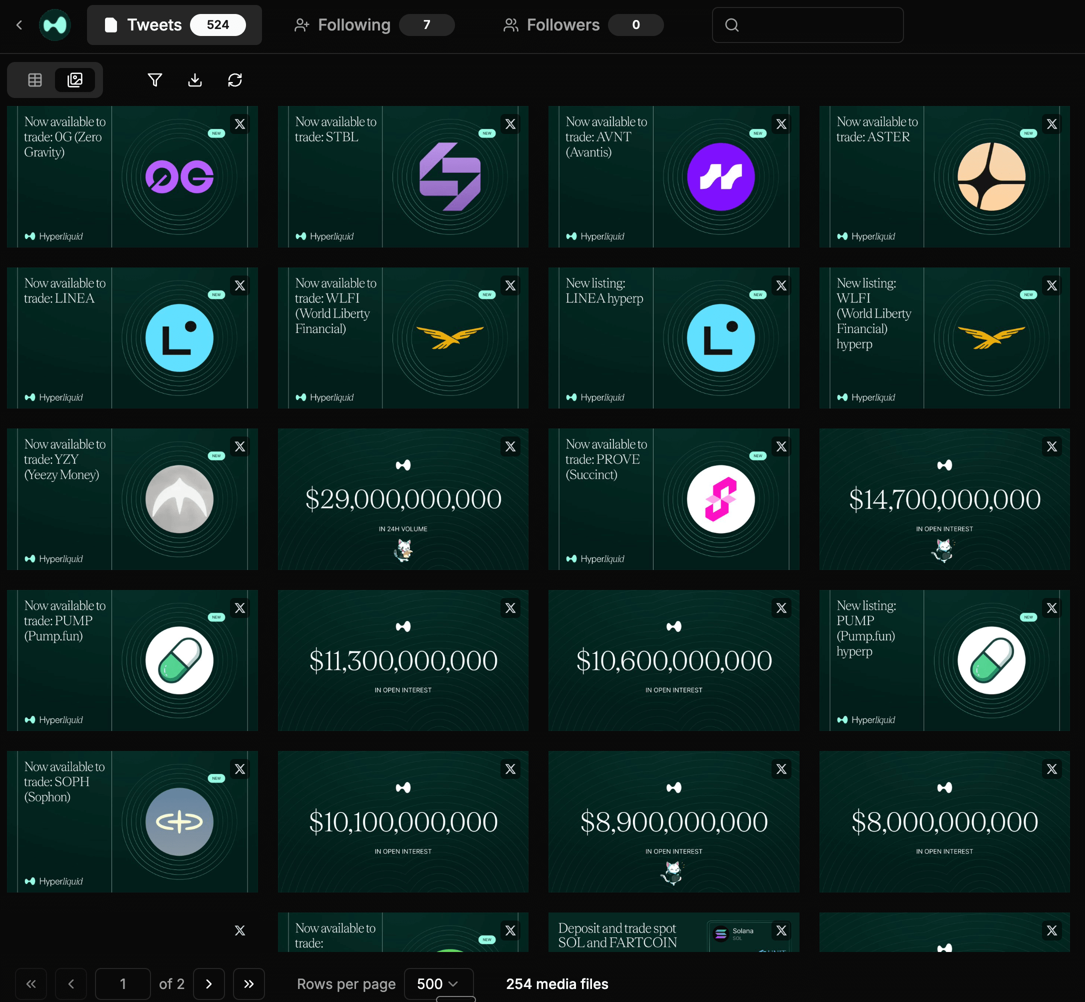Open the OG Zero Gravity thumbnail
1085x1002 pixels.
tap(132, 177)
